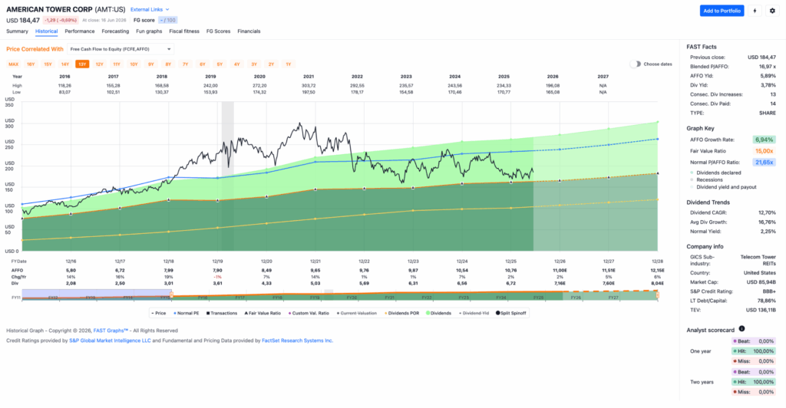Viewport: 786px width, 408px height.
Task: Pick the 8Y time range
Action: tap(168, 64)
